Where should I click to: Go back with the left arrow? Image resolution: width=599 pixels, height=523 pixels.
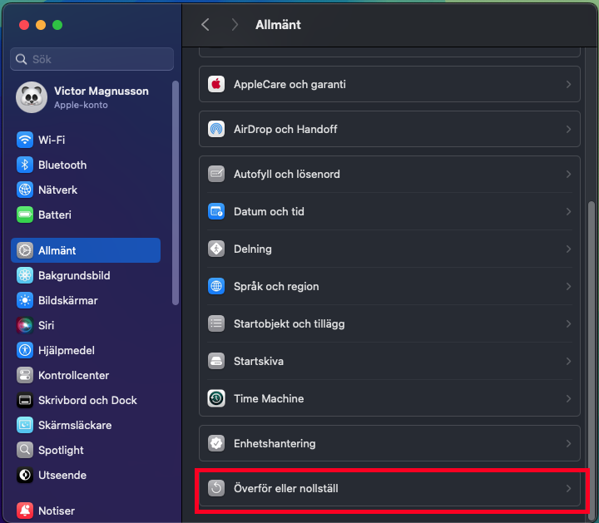pos(205,25)
